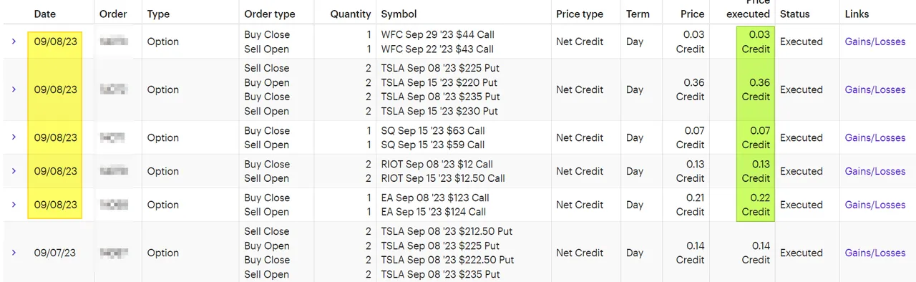The image size is (916, 282).
Task: Click the Symbol column header
Action: pos(399,14)
